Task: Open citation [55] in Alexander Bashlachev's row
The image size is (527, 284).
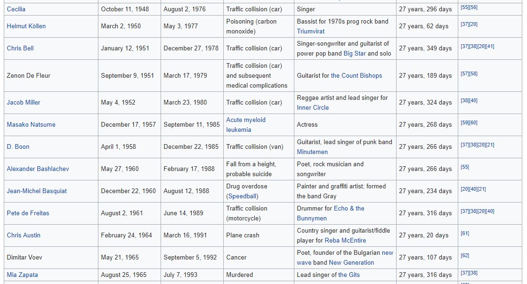Action: pos(465,167)
